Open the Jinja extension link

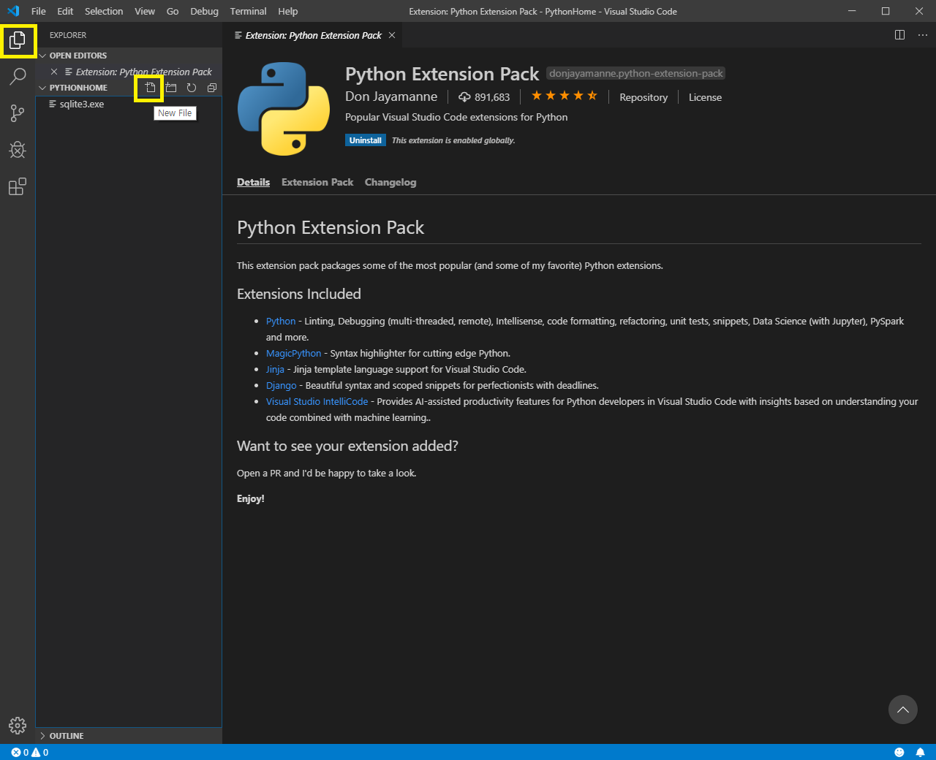coord(275,369)
